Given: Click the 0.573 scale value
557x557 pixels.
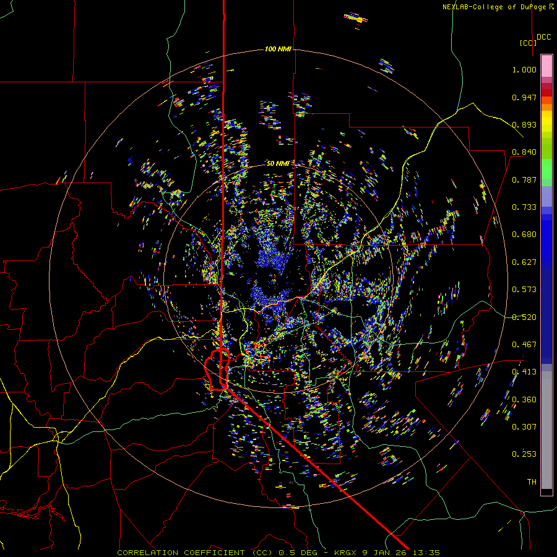Looking at the screenshot, I should [x=524, y=290].
